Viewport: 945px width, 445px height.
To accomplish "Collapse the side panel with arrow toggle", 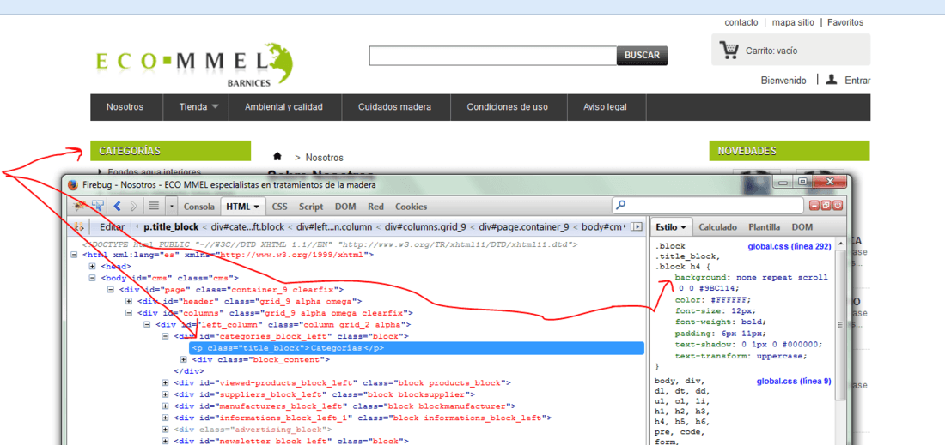I will click(x=637, y=226).
